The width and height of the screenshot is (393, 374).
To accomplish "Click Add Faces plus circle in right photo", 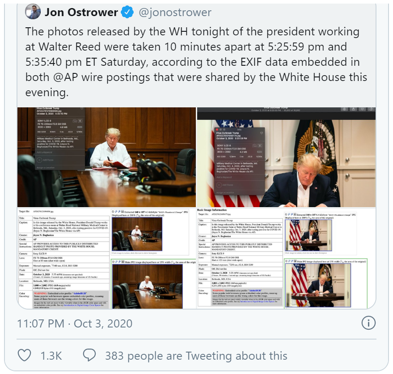I will tap(219, 185).
